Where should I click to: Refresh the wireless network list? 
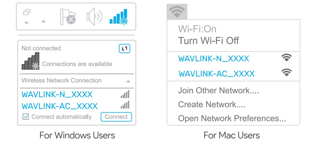[x=125, y=49]
